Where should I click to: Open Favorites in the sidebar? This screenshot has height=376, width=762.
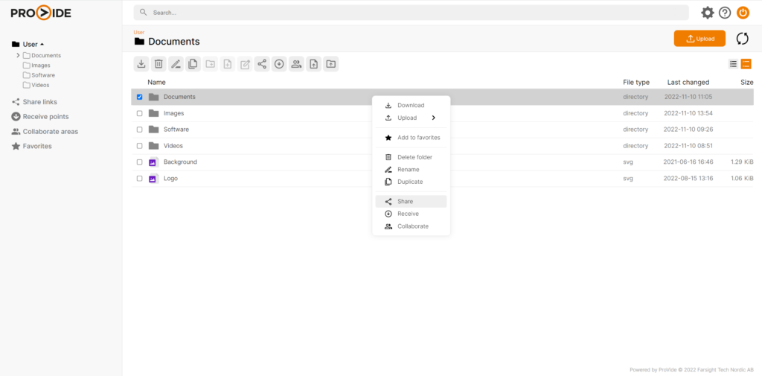coord(31,146)
